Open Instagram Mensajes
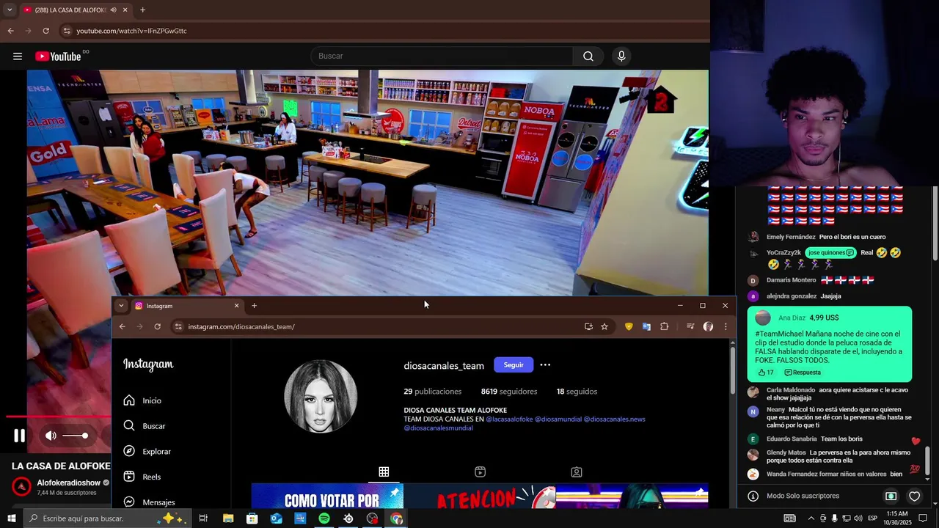Image resolution: width=939 pixels, height=528 pixels. click(149, 502)
